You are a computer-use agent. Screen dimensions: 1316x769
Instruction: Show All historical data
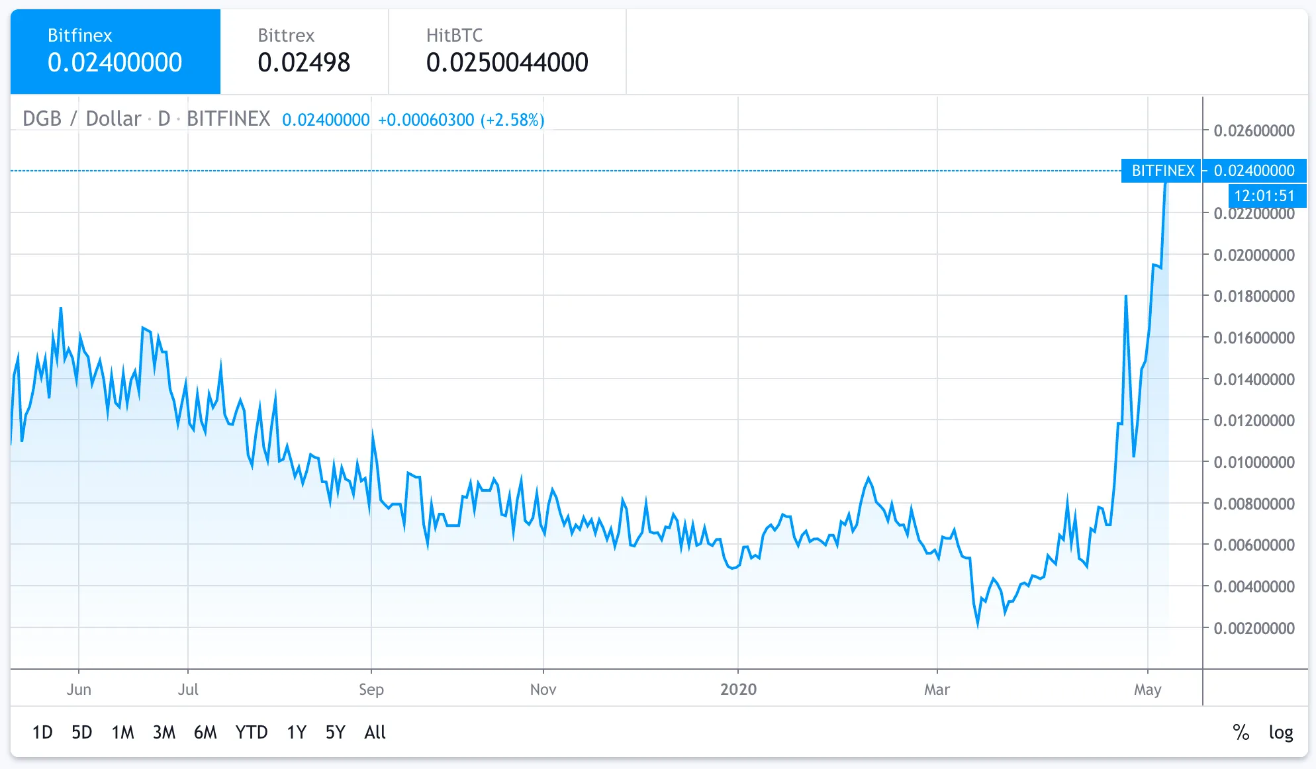click(375, 733)
